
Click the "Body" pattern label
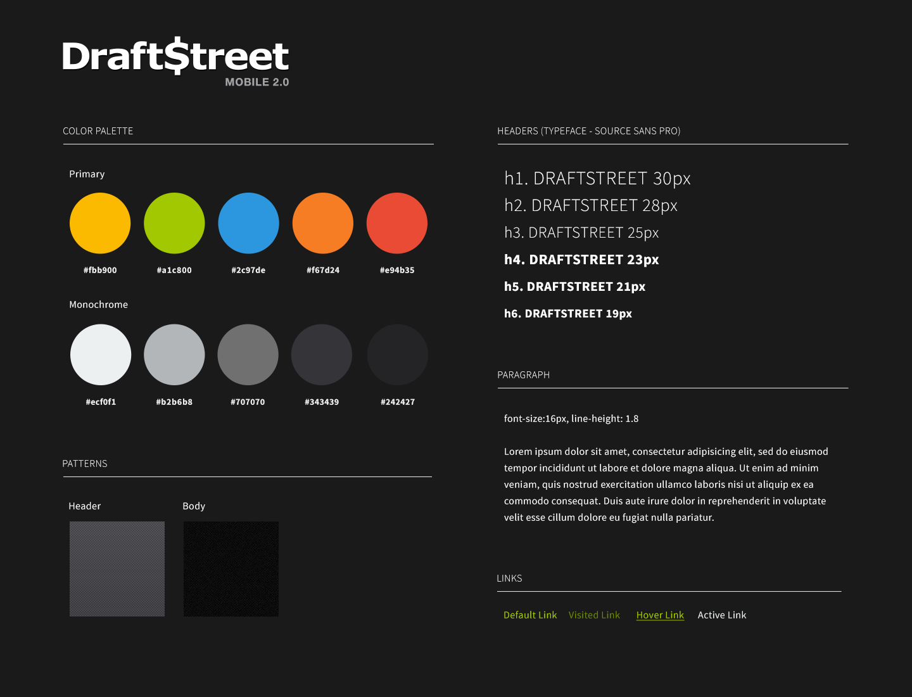(194, 506)
